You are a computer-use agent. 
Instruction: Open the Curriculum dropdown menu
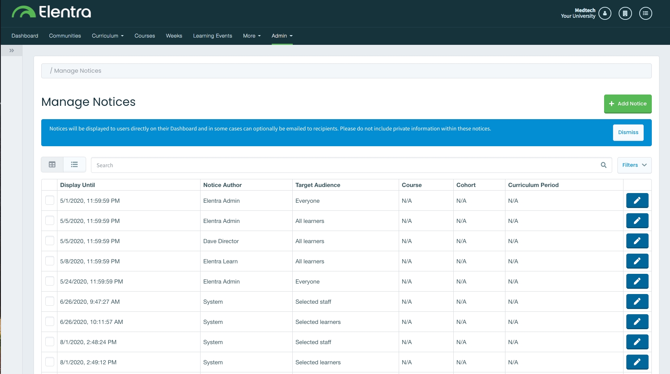pyautogui.click(x=108, y=36)
